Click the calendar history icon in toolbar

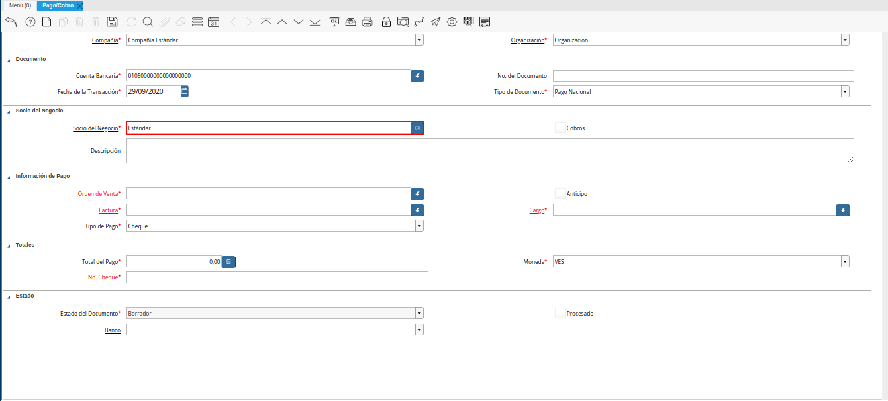click(213, 22)
